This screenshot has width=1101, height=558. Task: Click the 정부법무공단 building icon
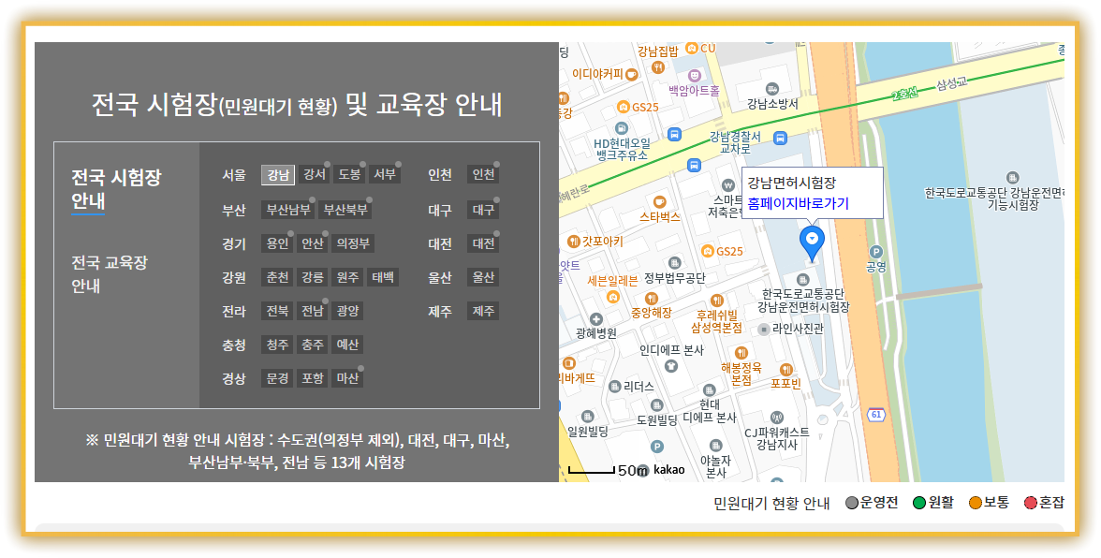(x=674, y=263)
